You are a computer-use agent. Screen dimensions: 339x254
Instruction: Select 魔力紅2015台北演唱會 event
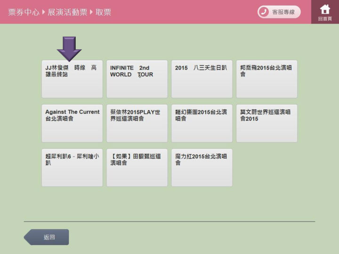coord(202,167)
